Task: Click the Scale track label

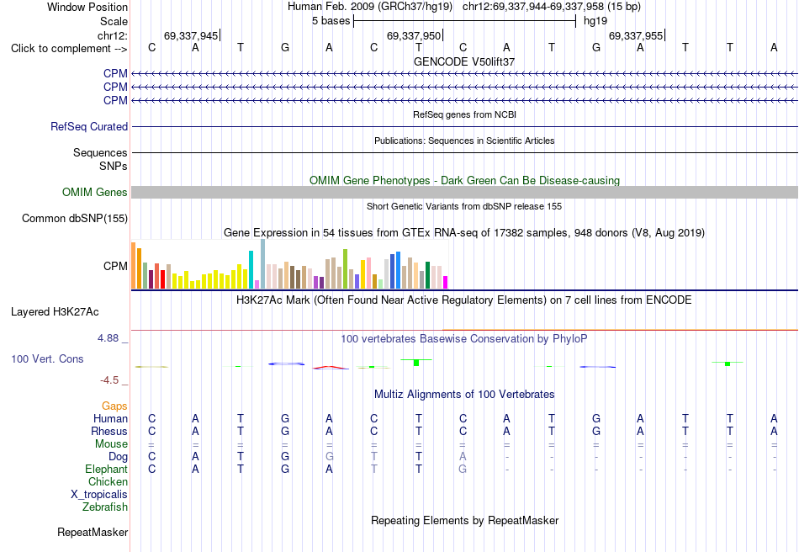Action: (114, 21)
